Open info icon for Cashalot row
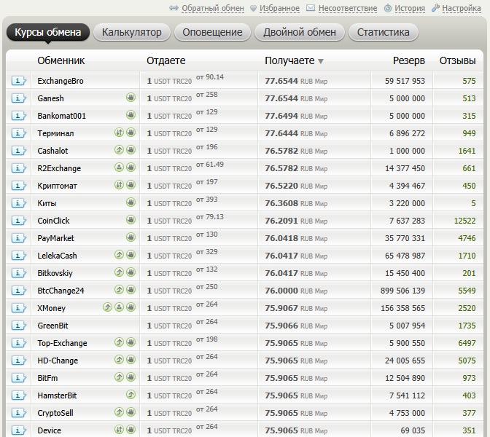Image resolution: width=490 pixels, height=437 pixels. tap(18, 151)
